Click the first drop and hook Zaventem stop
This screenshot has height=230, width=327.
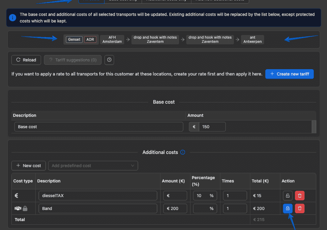[x=155, y=40]
